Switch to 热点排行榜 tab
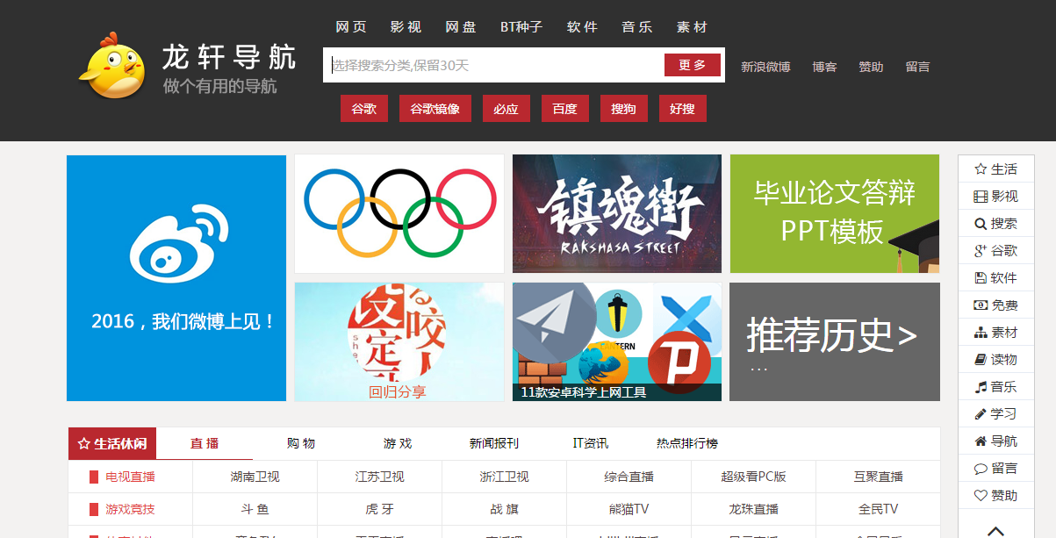The height and width of the screenshot is (538, 1056). click(x=687, y=443)
